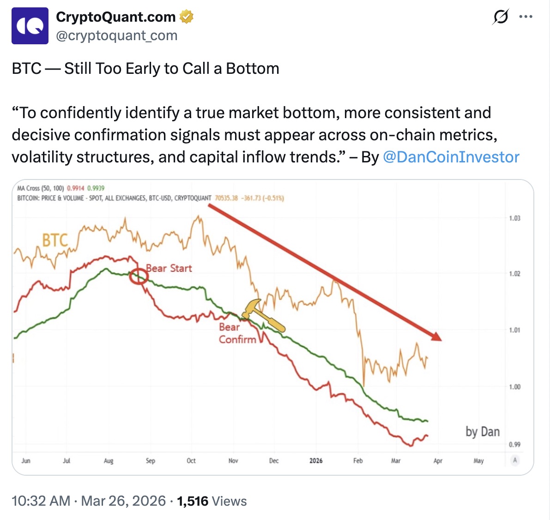550x520 pixels.
Task: Click the 'by Dan' watermark on the chart
Action: 482,432
